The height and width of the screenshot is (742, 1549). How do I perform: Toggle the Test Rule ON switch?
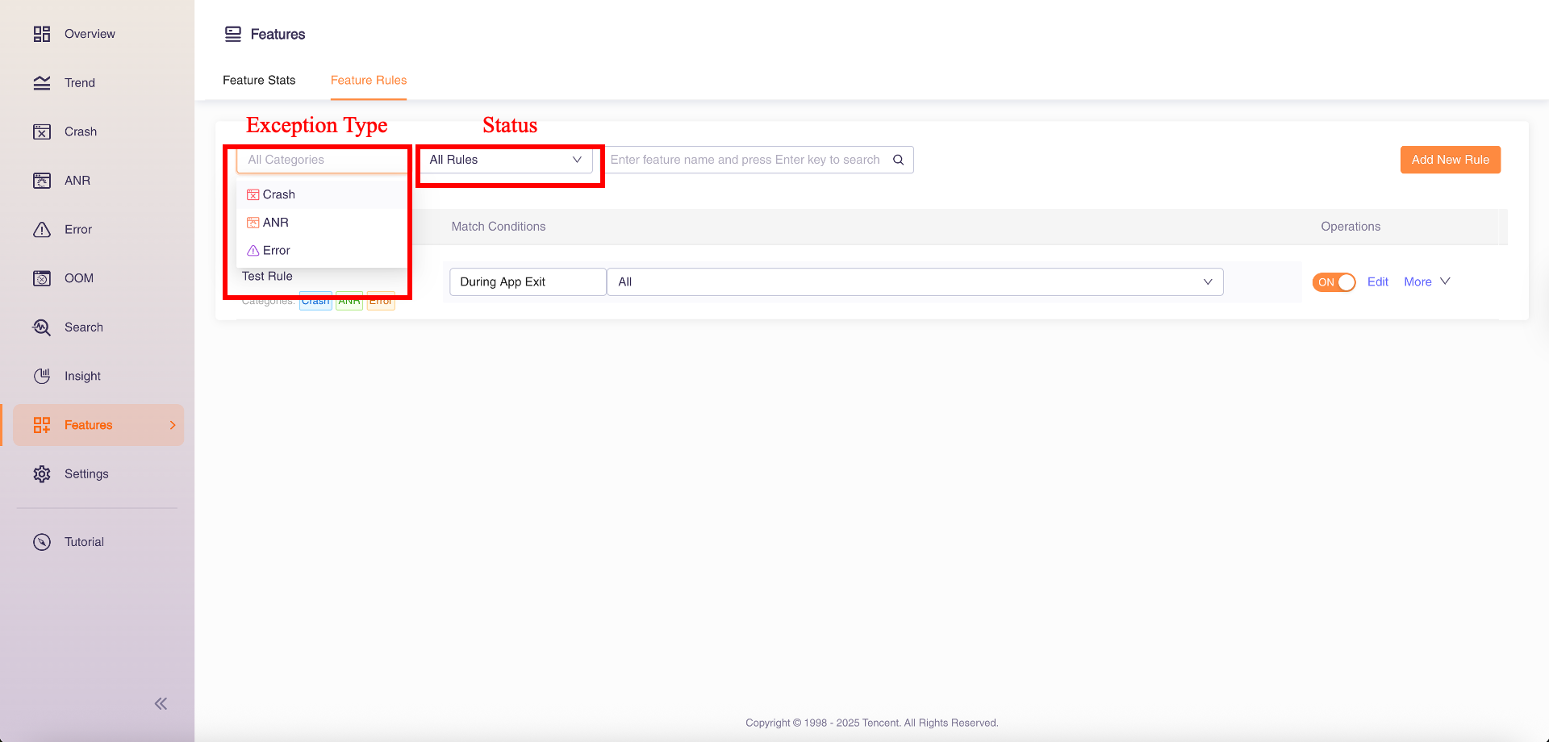1334,282
